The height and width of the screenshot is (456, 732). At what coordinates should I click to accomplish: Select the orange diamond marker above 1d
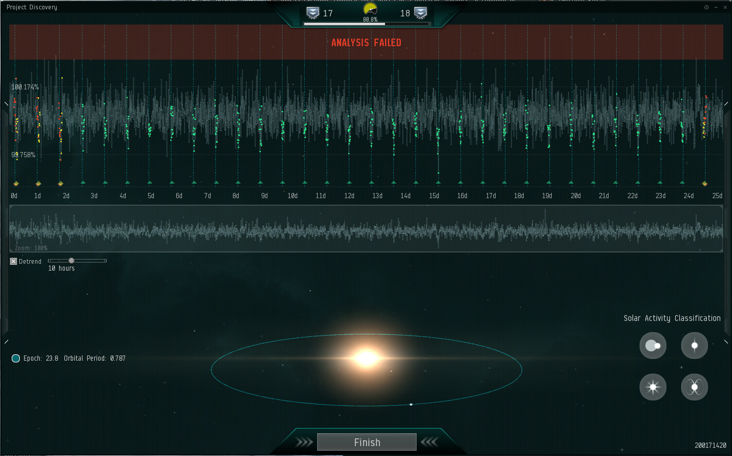point(38,184)
